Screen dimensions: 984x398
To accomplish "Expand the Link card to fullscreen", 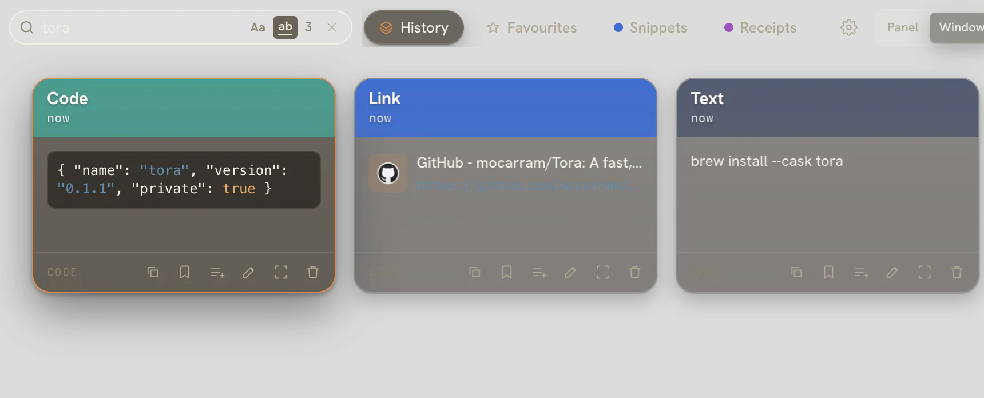I will click(603, 272).
